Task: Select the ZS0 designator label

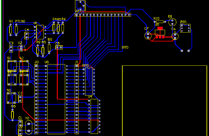Action: (x=183, y=22)
